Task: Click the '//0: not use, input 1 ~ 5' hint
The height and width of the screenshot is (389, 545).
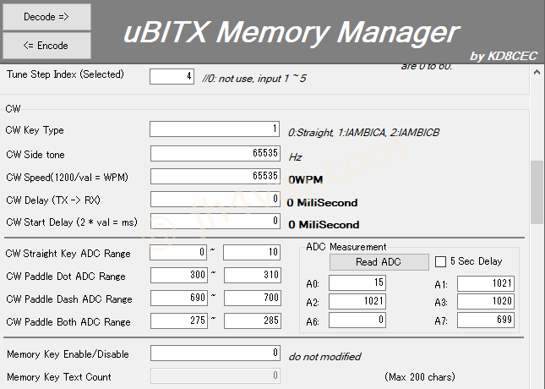Action: [254, 79]
